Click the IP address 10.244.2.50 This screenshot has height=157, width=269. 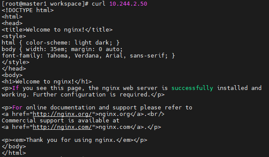(x=128, y=4)
